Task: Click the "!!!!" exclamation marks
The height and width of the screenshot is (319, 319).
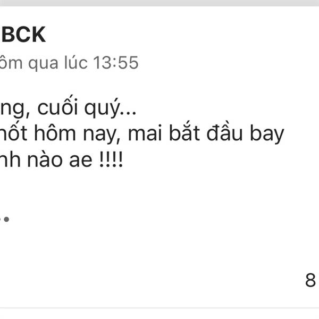Action: [111, 159]
